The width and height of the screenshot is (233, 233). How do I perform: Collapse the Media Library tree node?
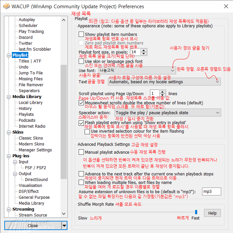(9, 97)
